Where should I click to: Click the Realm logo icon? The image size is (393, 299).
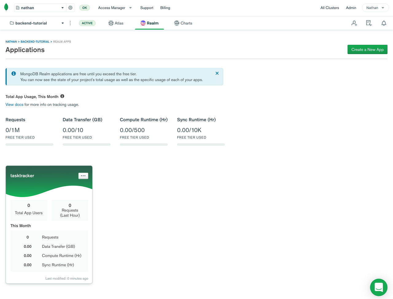point(143,23)
